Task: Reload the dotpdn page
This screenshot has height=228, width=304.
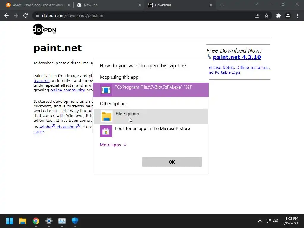Action: [26, 15]
